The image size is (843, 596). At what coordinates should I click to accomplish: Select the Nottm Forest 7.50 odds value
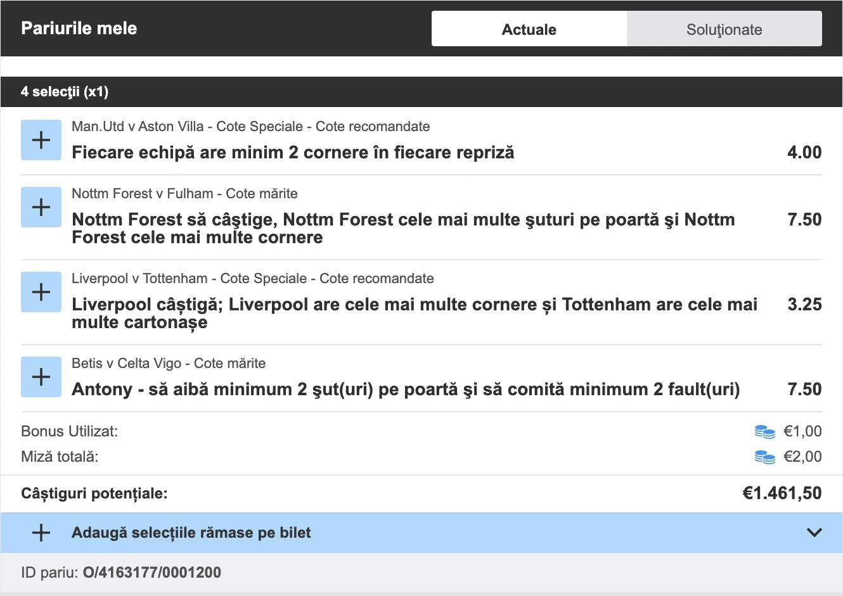click(x=804, y=219)
